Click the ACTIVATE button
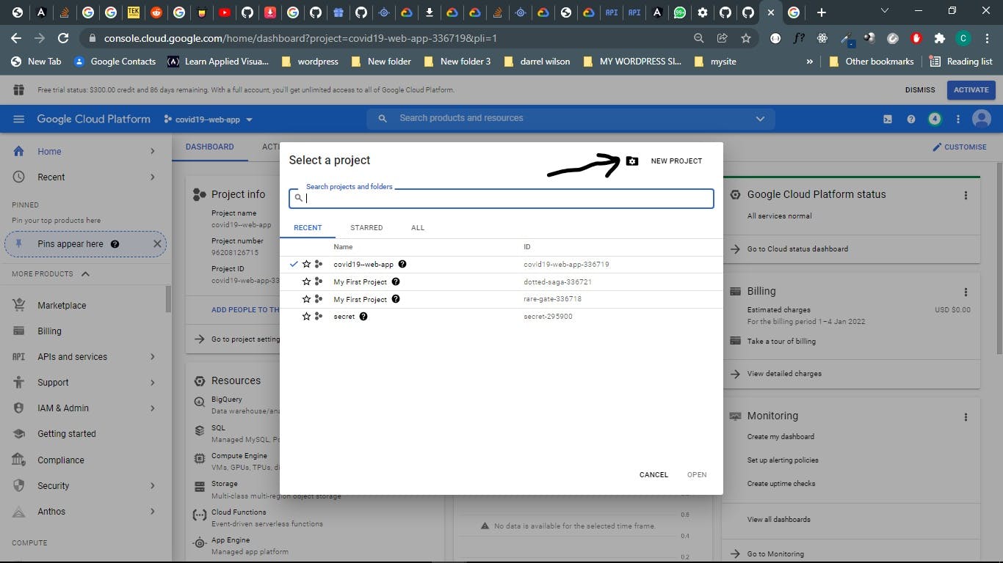Screen dimensions: 1003x563 click(971, 90)
